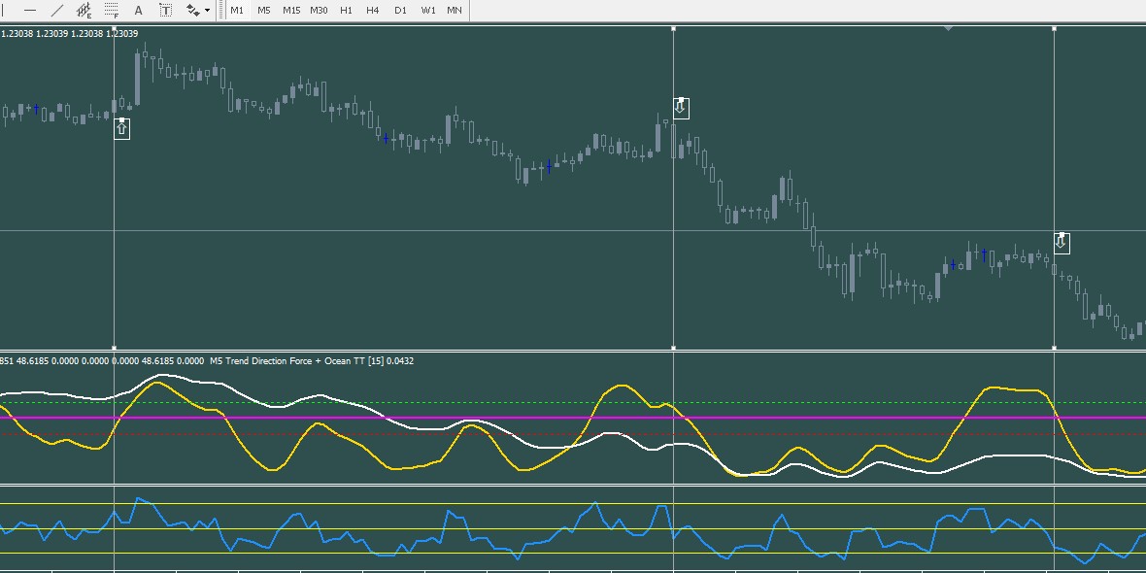
Task: Click the Arrows objects tool icon
Action: 192,11
